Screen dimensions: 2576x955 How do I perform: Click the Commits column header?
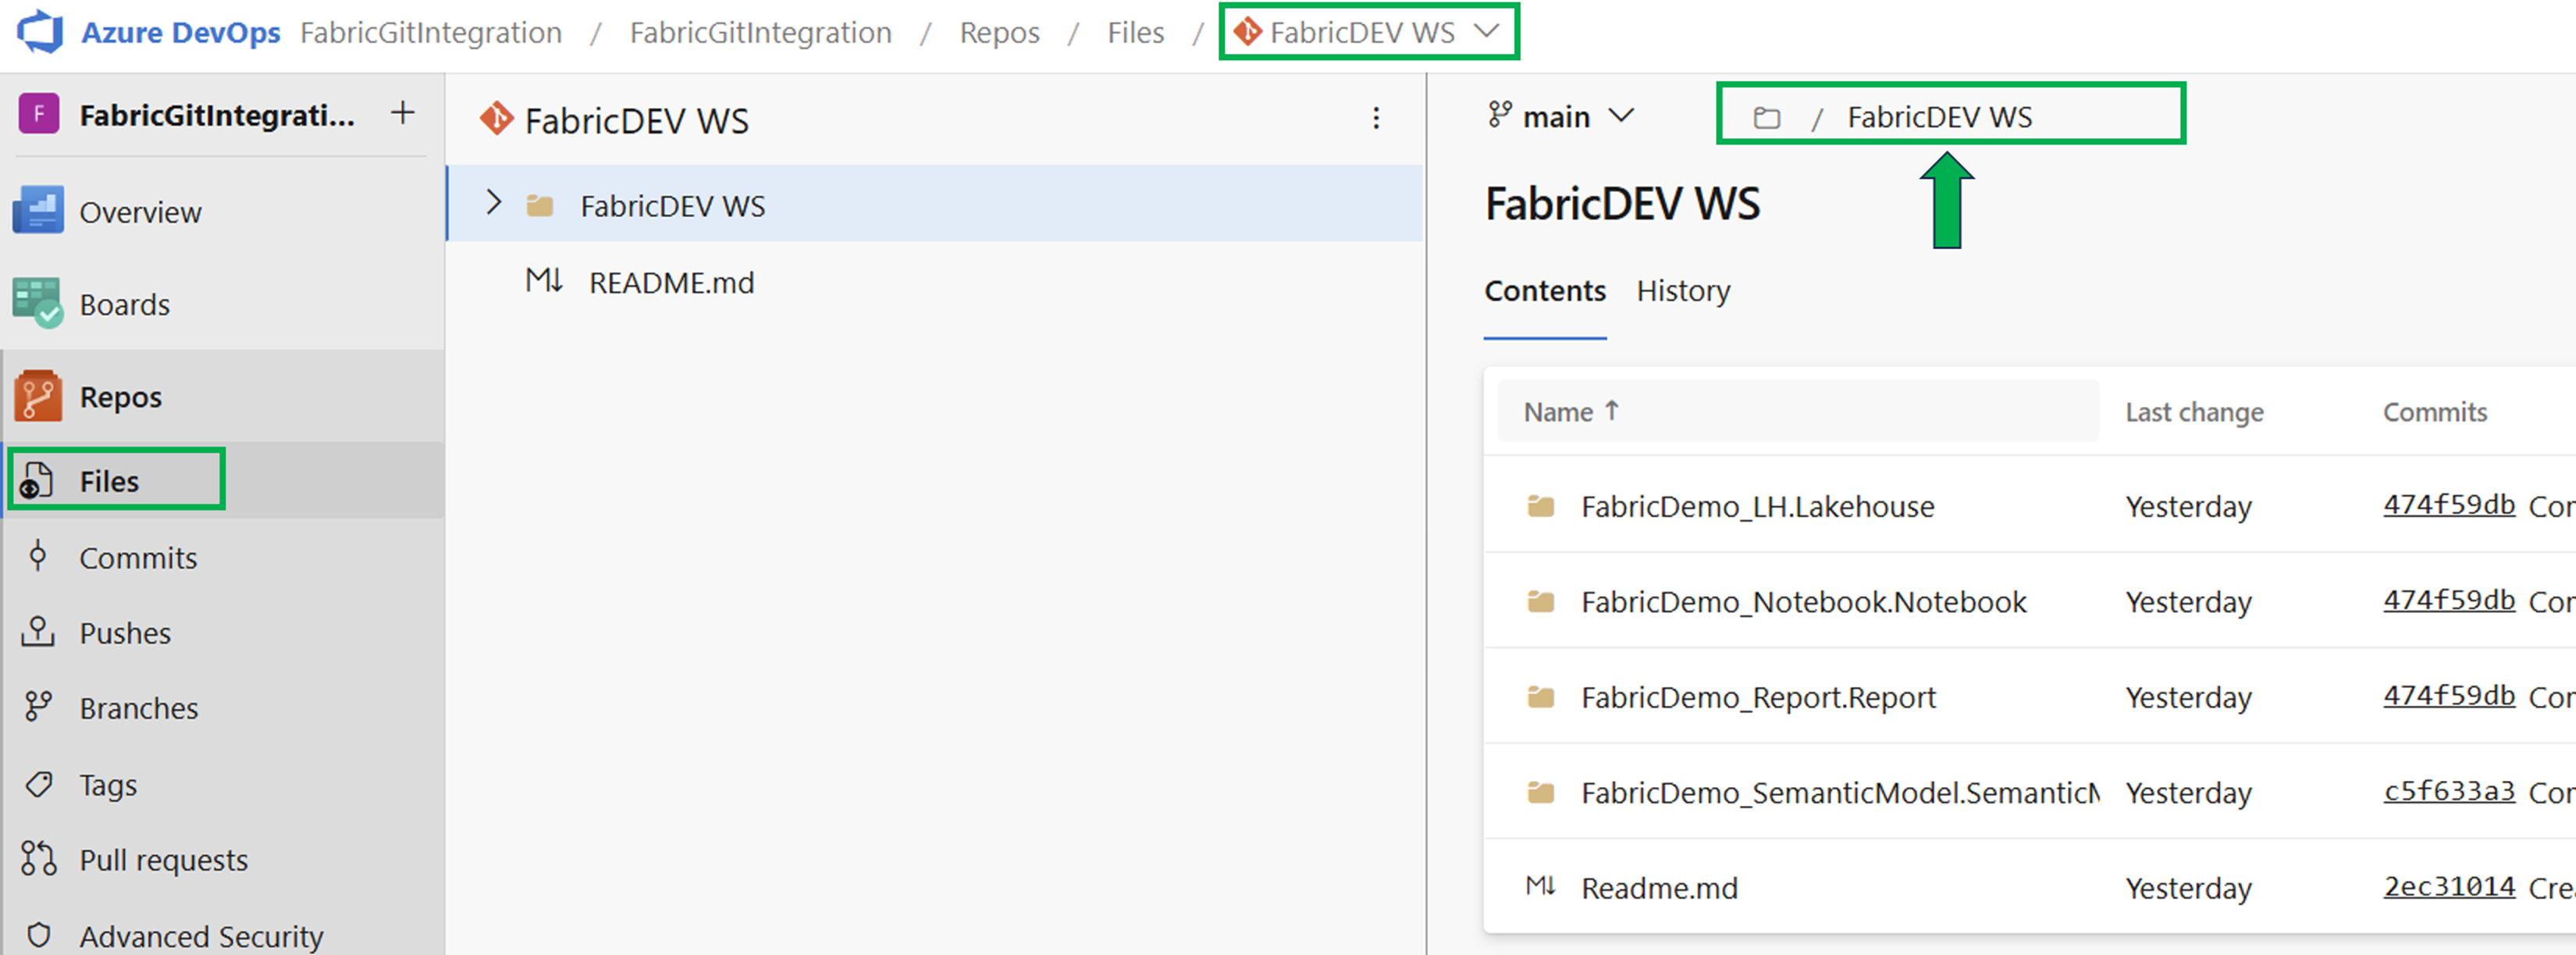click(2434, 412)
